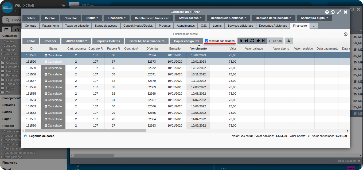Click the Cancelar button

click(71, 18)
